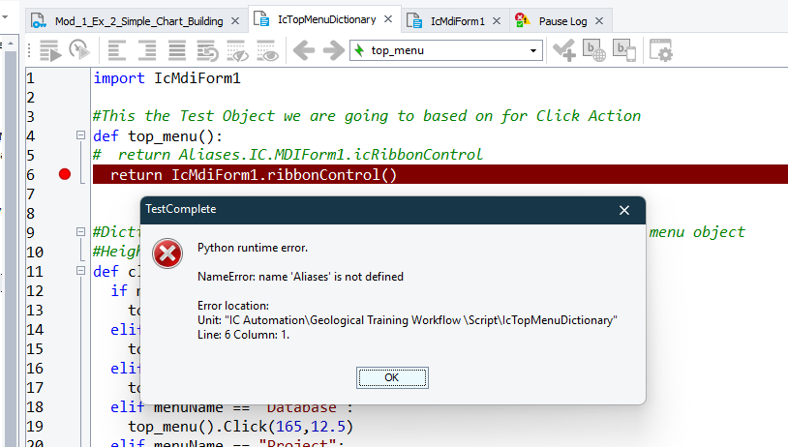Click the 'Python runtime error.' text
The width and height of the screenshot is (788, 447).
point(253,248)
